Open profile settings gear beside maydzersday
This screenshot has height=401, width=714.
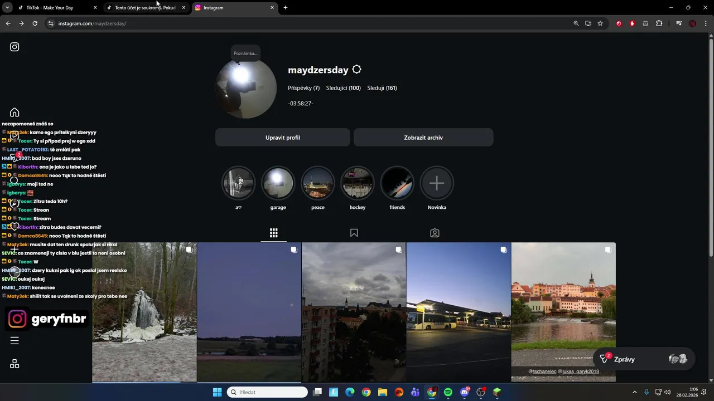[x=357, y=70]
